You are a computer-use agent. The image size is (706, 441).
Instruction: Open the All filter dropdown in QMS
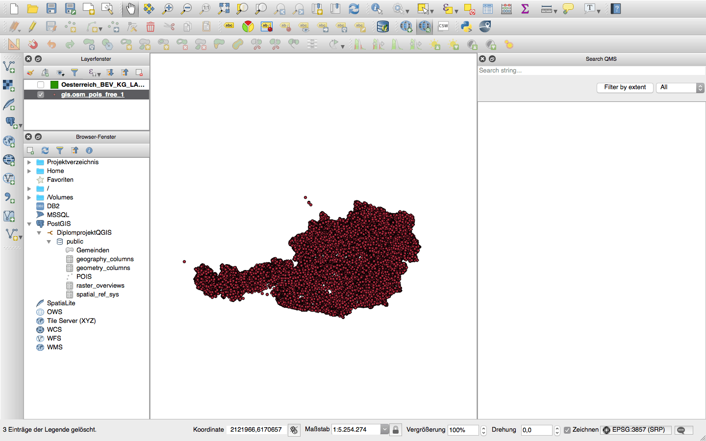click(680, 87)
